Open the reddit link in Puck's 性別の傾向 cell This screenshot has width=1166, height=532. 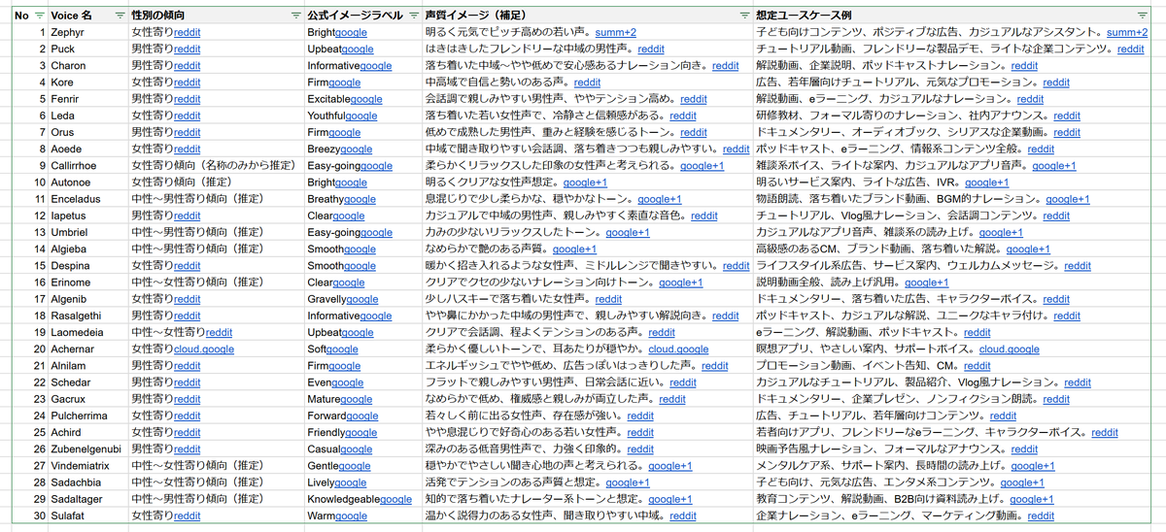[188, 50]
